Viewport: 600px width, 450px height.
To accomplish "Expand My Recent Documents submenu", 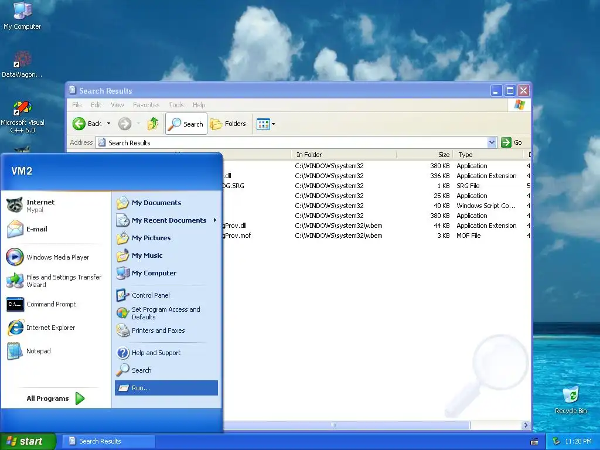I will pos(166,220).
